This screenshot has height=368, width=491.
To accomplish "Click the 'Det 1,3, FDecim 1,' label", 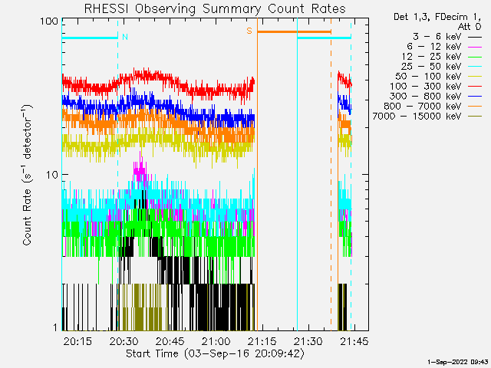I will (x=437, y=17).
